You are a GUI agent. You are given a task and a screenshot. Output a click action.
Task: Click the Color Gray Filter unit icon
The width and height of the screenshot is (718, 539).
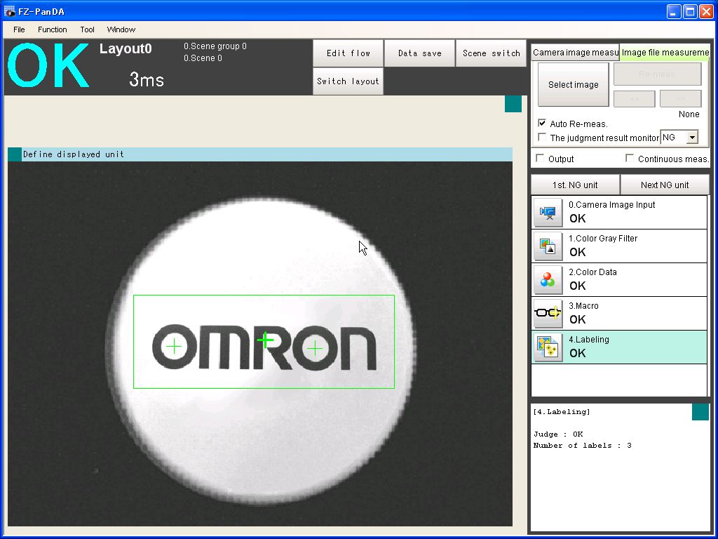548,246
